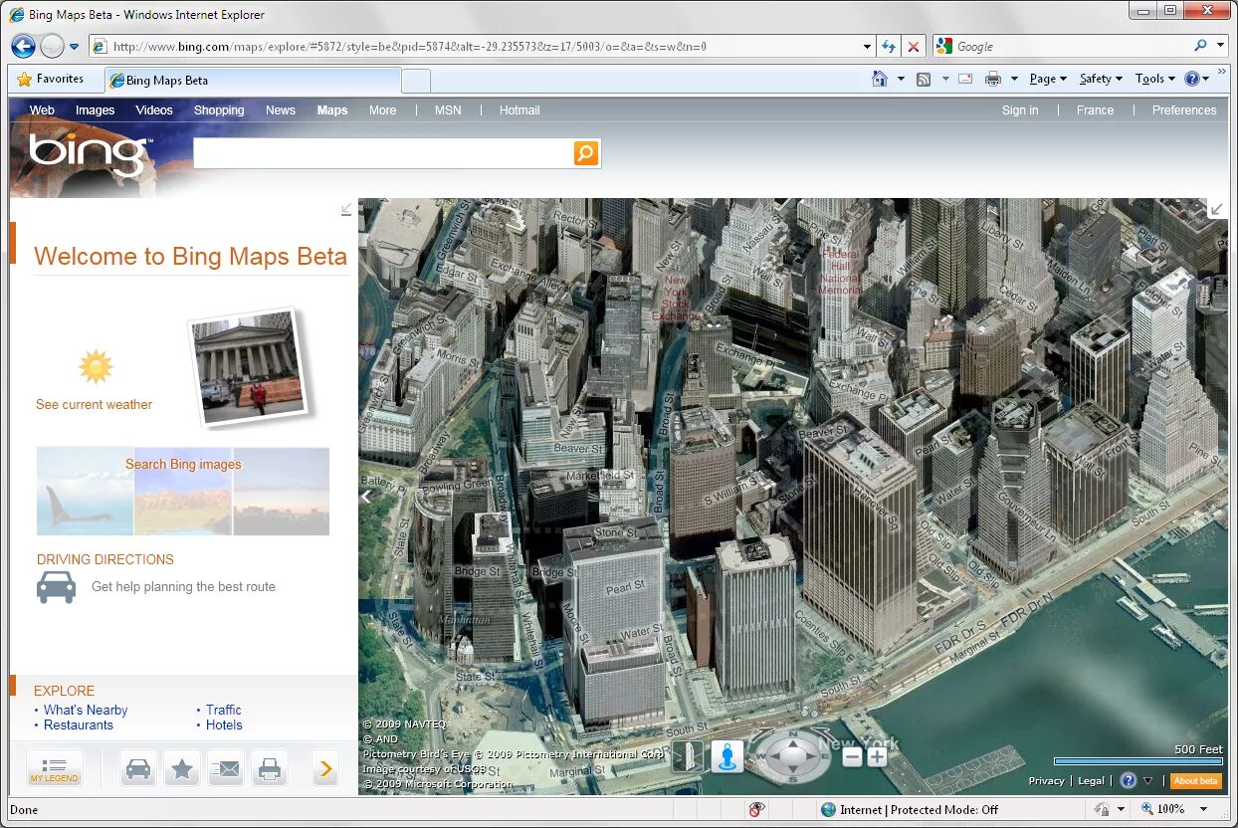Image resolution: width=1238 pixels, height=828 pixels.
Task: Expand the map help dropdown triangle
Action: (1148, 781)
